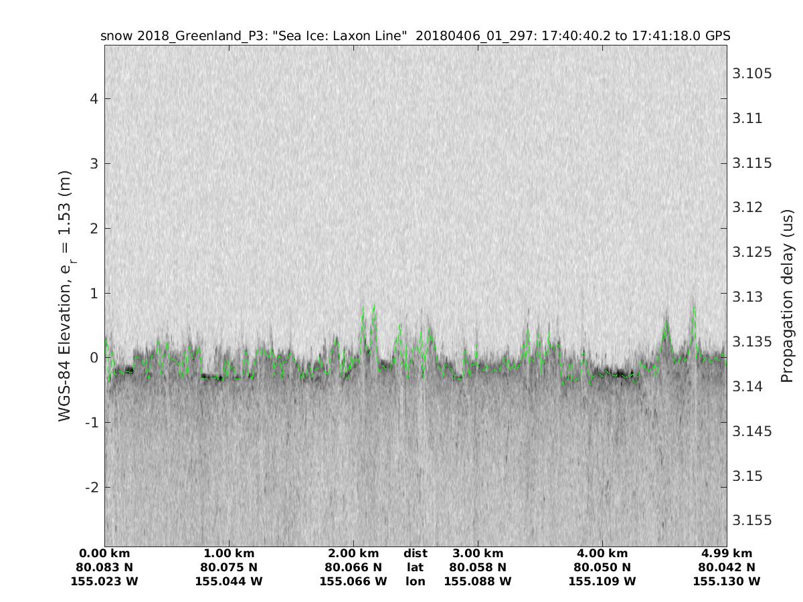
Task: Click the "80.083 N" latitude label
Action: pyautogui.click(x=105, y=567)
